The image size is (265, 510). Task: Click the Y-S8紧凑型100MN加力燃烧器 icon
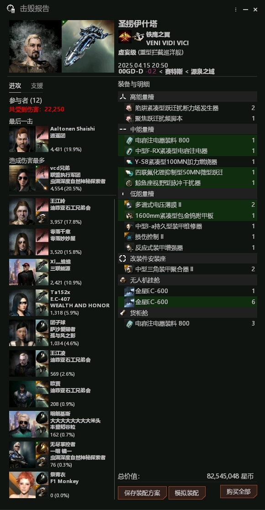129,162
